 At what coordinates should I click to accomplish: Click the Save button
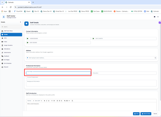(136, 114)
